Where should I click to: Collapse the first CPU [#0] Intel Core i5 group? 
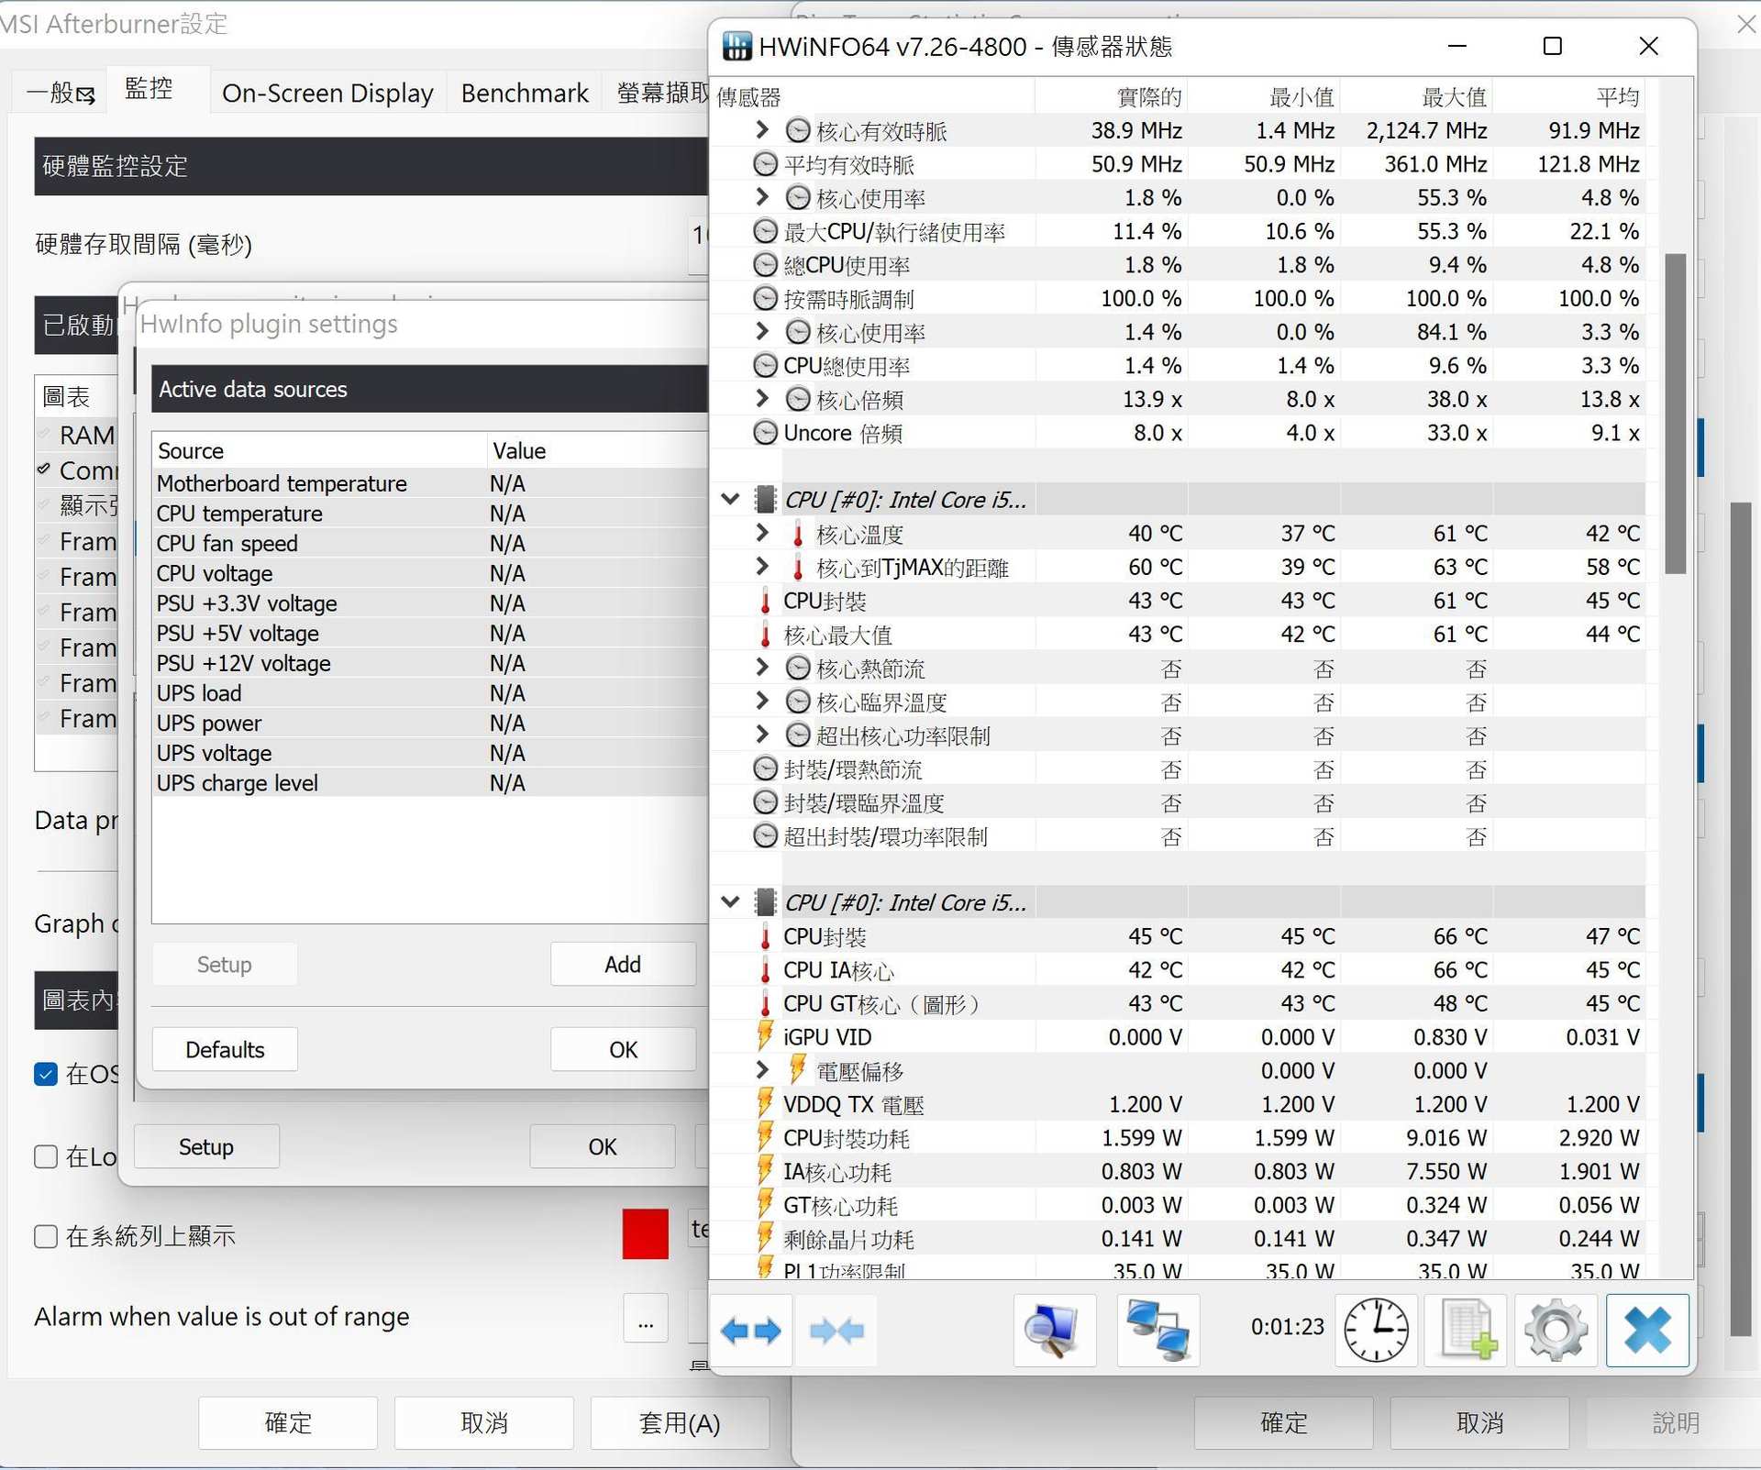(x=730, y=500)
